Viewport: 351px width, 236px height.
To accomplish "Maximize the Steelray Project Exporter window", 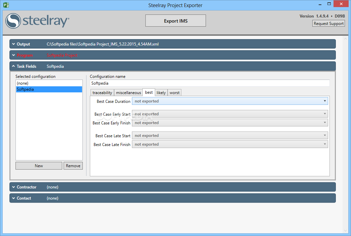I will [329, 4].
